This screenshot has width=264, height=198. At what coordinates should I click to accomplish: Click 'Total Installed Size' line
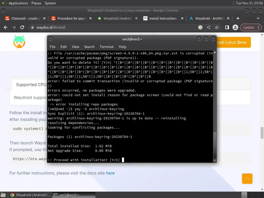pos(80,146)
